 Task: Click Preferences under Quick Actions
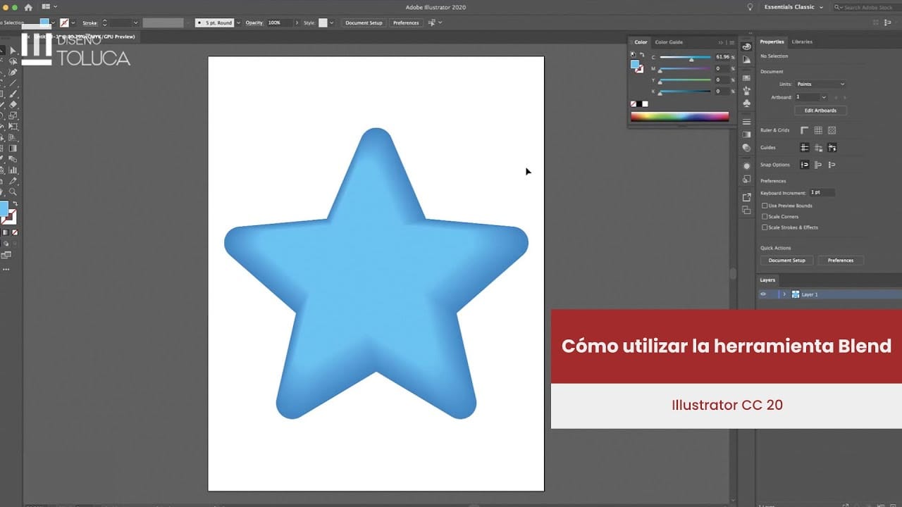(x=840, y=261)
